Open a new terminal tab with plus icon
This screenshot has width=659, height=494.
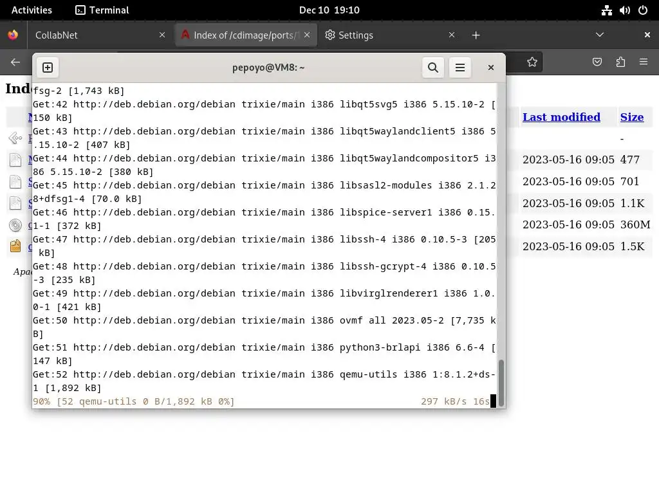click(x=48, y=67)
